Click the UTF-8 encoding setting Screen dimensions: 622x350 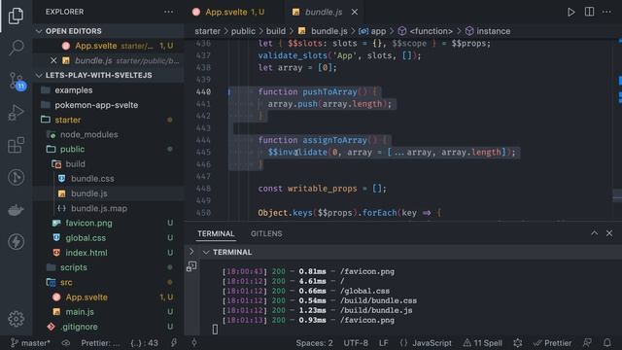(x=356, y=343)
